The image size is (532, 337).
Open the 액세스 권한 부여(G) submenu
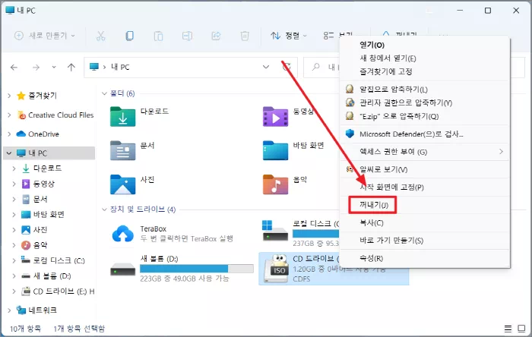click(425, 152)
